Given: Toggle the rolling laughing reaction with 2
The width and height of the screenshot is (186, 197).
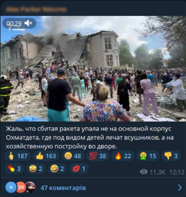Looking at the screenshot, I should (x=57, y=168).
